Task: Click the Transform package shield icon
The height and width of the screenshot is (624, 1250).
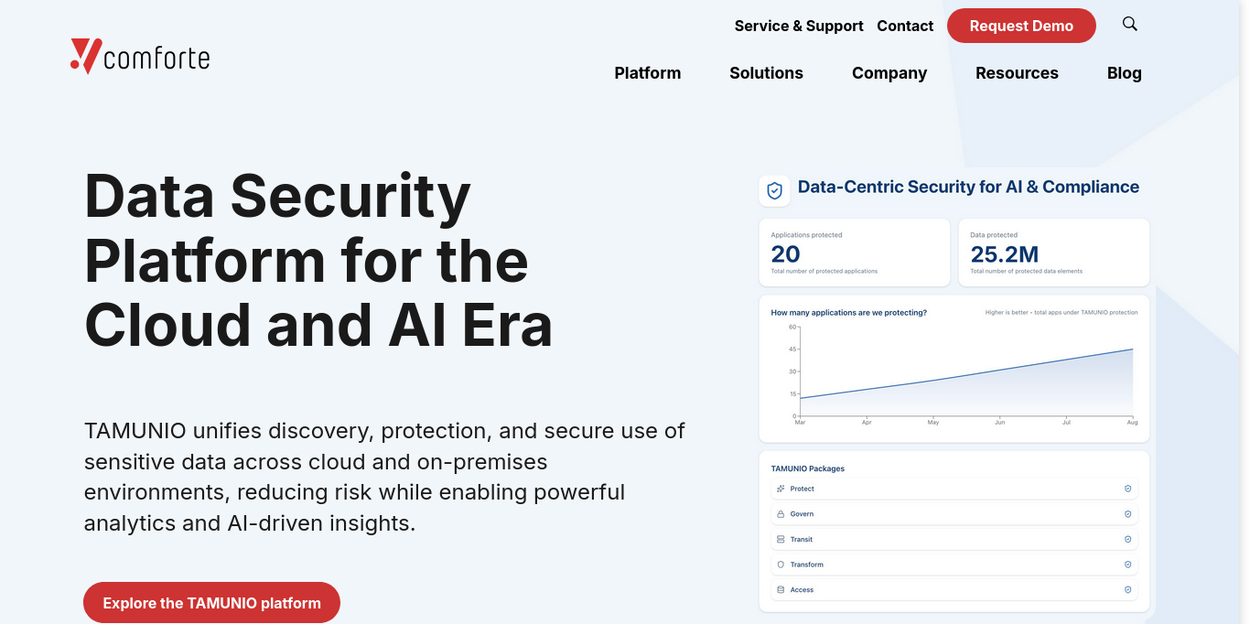Action: (781, 565)
